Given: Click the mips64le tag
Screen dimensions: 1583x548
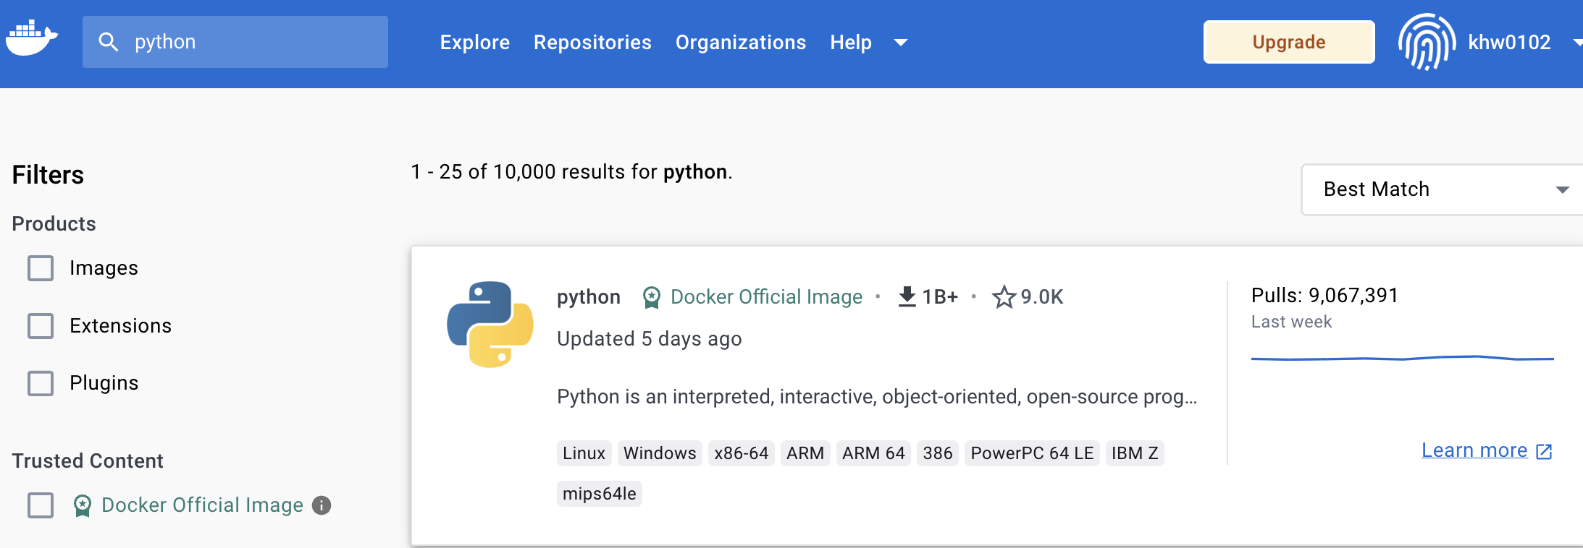Looking at the screenshot, I should point(600,494).
